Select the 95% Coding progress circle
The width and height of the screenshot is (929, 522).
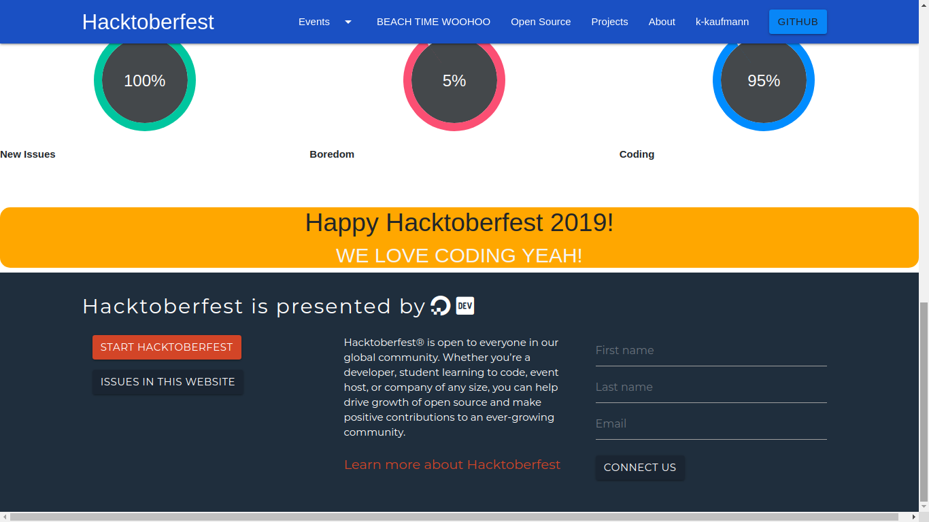[x=763, y=80]
